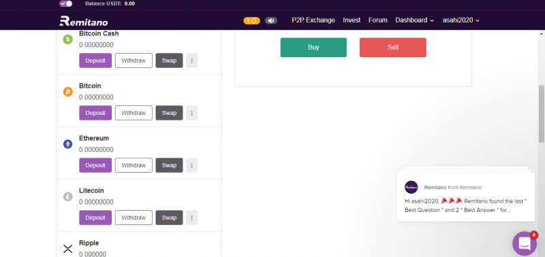Viewport: 545px width, 257px height.
Task: Open more options for Bitcoin Cash
Action: [192, 61]
